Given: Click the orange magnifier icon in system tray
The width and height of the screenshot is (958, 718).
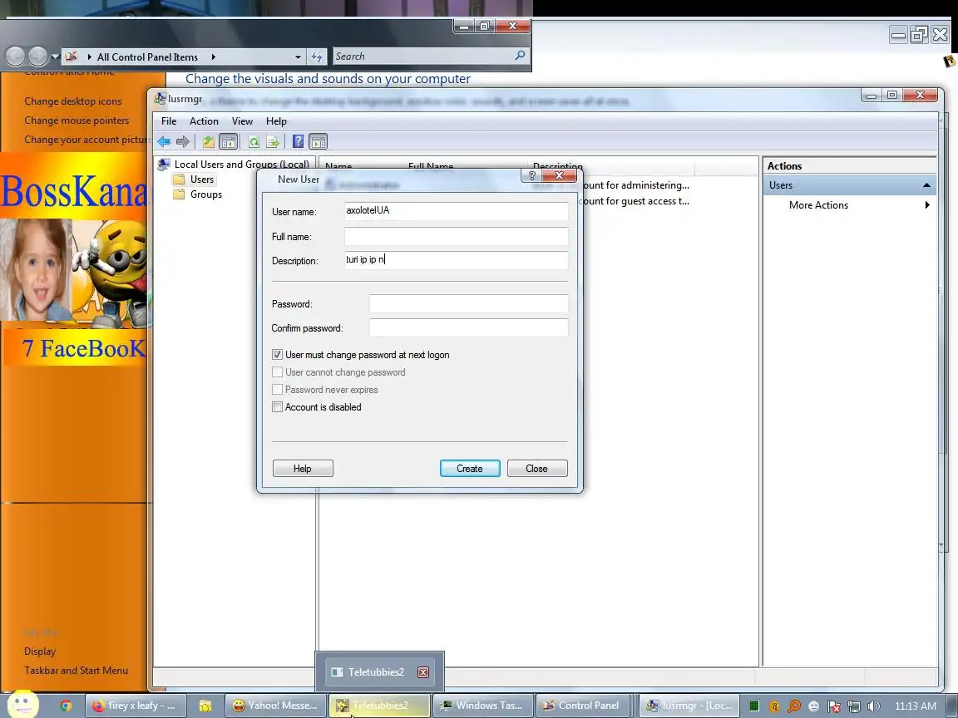Looking at the screenshot, I should [793, 706].
